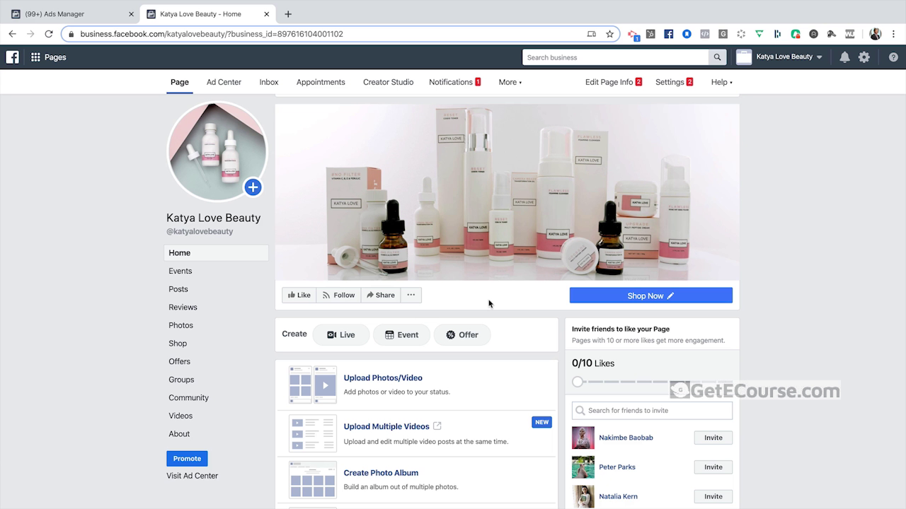Click the help question mark icon
Screen dimensions: 906x509
[893, 57]
